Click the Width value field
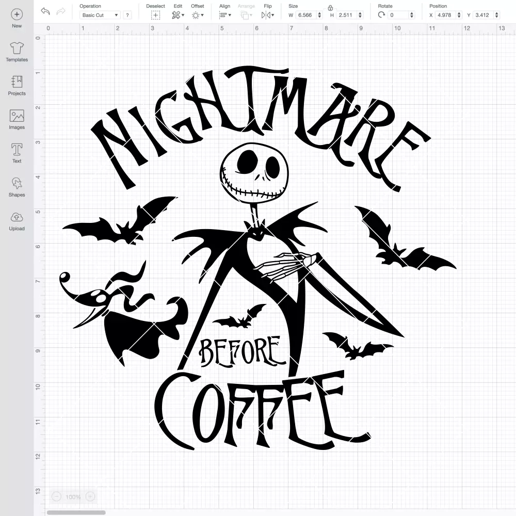 305,15
